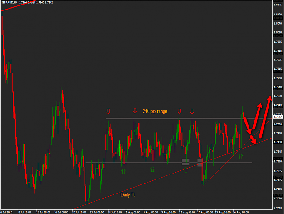The height and width of the screenshot is (214, 284).
Task: Click price level 1.7610 on the axis
Action: click(278, 105)
